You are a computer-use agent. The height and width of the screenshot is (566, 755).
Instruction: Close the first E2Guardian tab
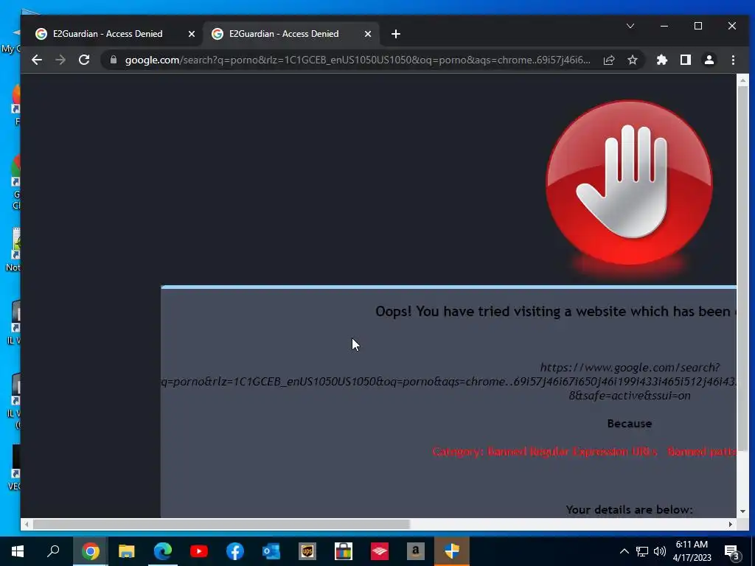pyautogui.click(x=192, y=34)
